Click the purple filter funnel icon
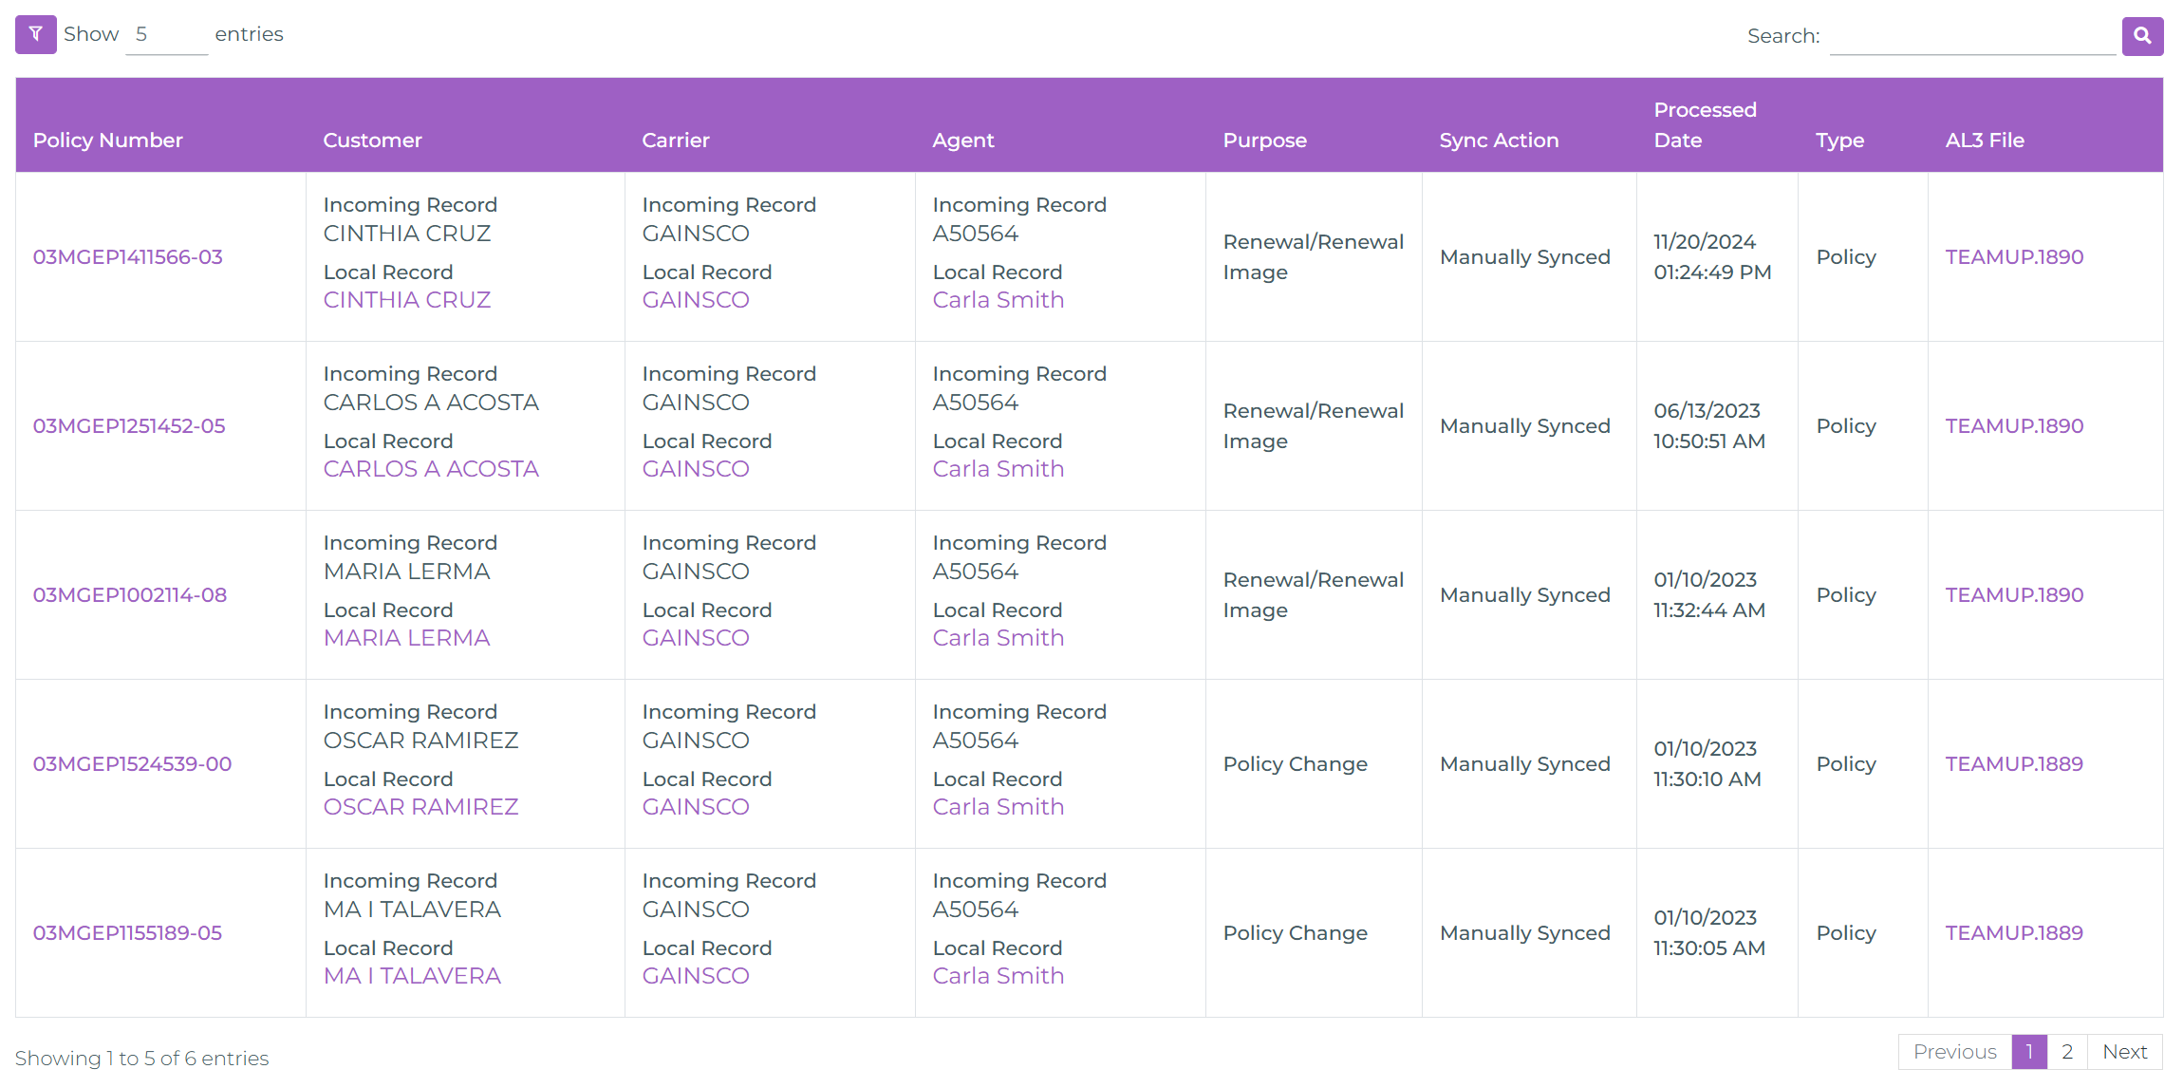 click(35, 35)
